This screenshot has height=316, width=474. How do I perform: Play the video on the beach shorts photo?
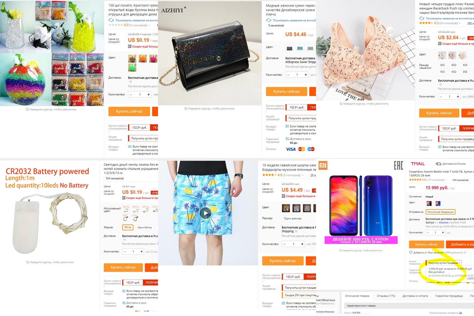[x=206, y=213]
